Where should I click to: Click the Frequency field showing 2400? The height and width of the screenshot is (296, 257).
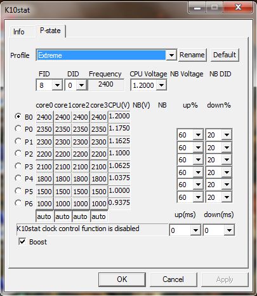tap(106, 85)
